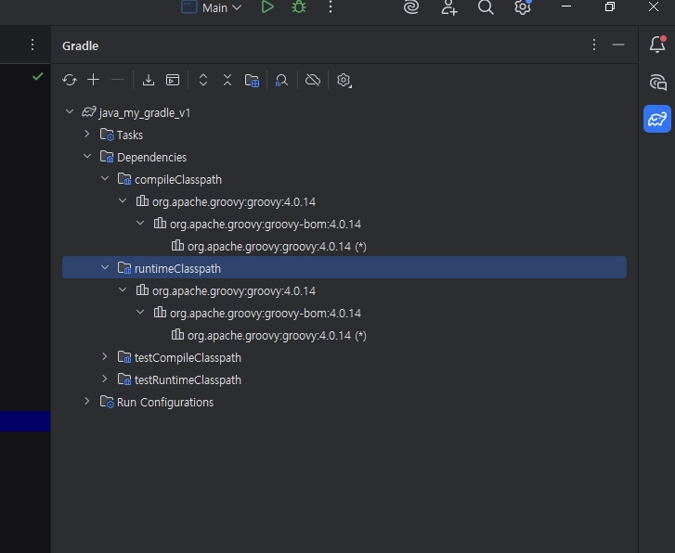
Task: Click the Sync All Gradle Projects icon
Action: [x=70, y=80]
